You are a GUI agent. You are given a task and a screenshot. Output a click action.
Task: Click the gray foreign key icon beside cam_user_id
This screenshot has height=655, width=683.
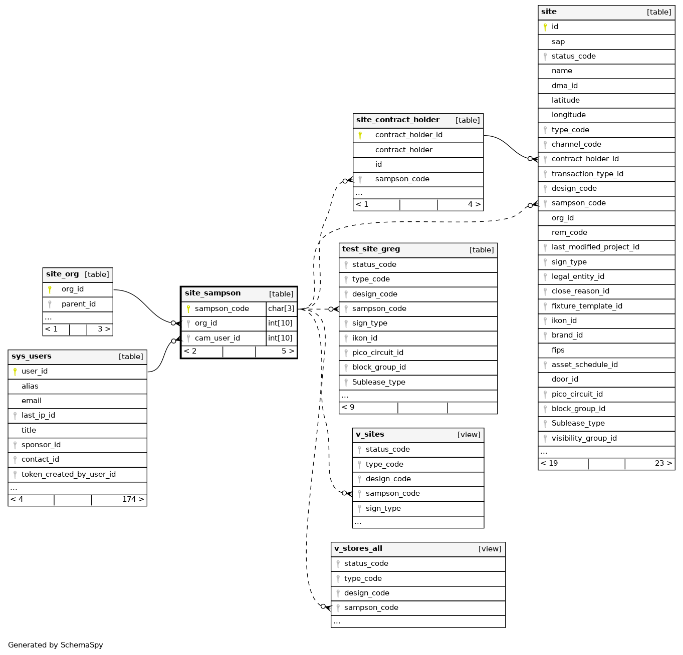pyautogui.click(x=188, y=339)
